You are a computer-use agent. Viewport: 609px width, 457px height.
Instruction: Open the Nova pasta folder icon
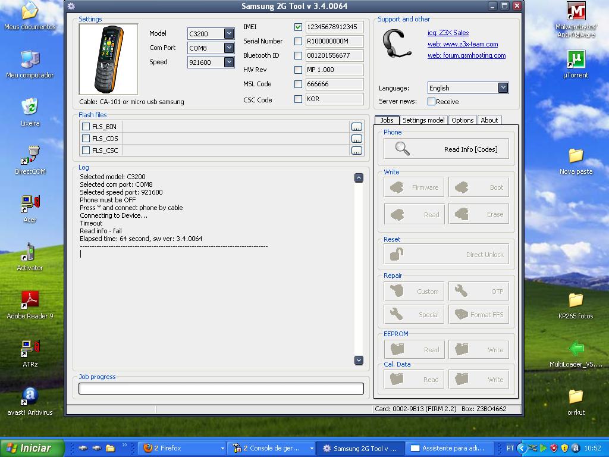576,161
